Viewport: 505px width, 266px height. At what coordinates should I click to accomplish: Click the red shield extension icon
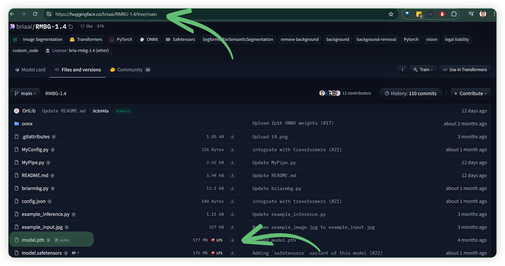[442, 14]
